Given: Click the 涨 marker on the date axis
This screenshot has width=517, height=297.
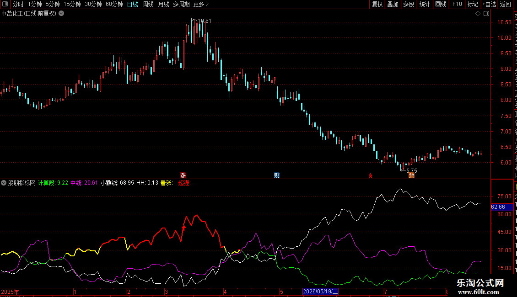Looking at the screenshot, I should click(183, 175).
